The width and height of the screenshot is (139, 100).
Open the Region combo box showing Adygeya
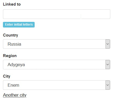click(x=57, y=65)
